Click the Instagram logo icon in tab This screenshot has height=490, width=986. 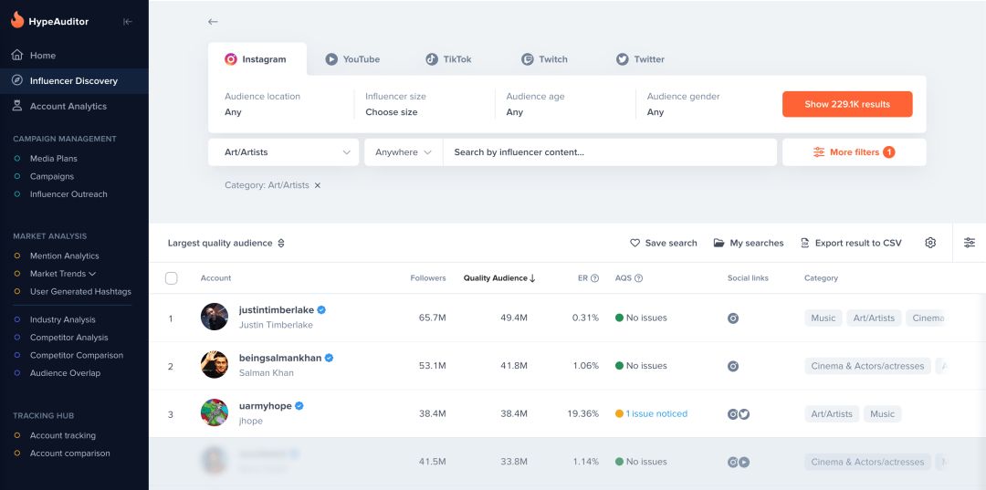click(x=231, y=59)
